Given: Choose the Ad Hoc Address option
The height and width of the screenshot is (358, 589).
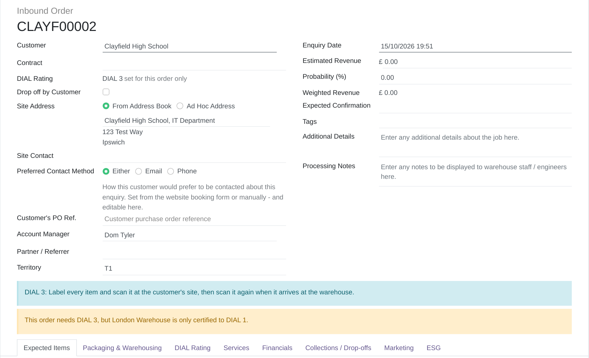Looking at the screenshot, I should click(180, 106).
